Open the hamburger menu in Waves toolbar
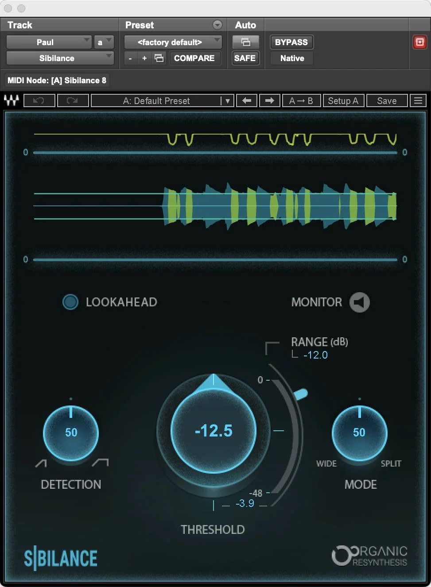Viewport: 431px width, 587px height. [x=418, y=101]
